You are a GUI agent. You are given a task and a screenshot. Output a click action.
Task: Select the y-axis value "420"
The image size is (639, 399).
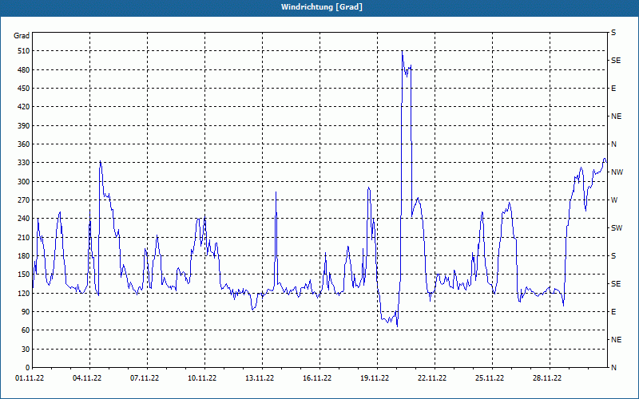24,107
